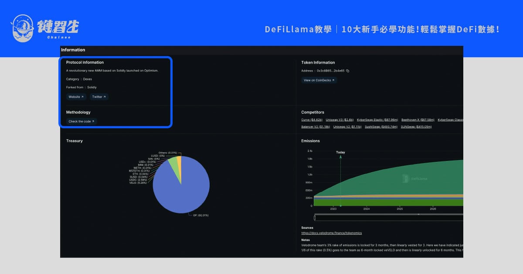
Task: Click the SUSD: (0.04%) pie label
Action: [139, 177]
